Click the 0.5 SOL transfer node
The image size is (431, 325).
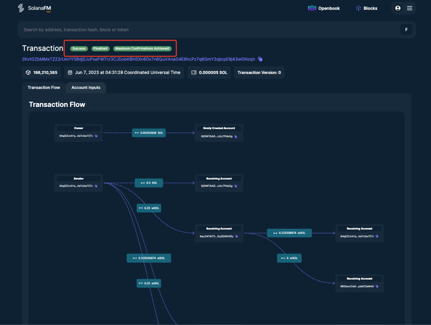149,183
